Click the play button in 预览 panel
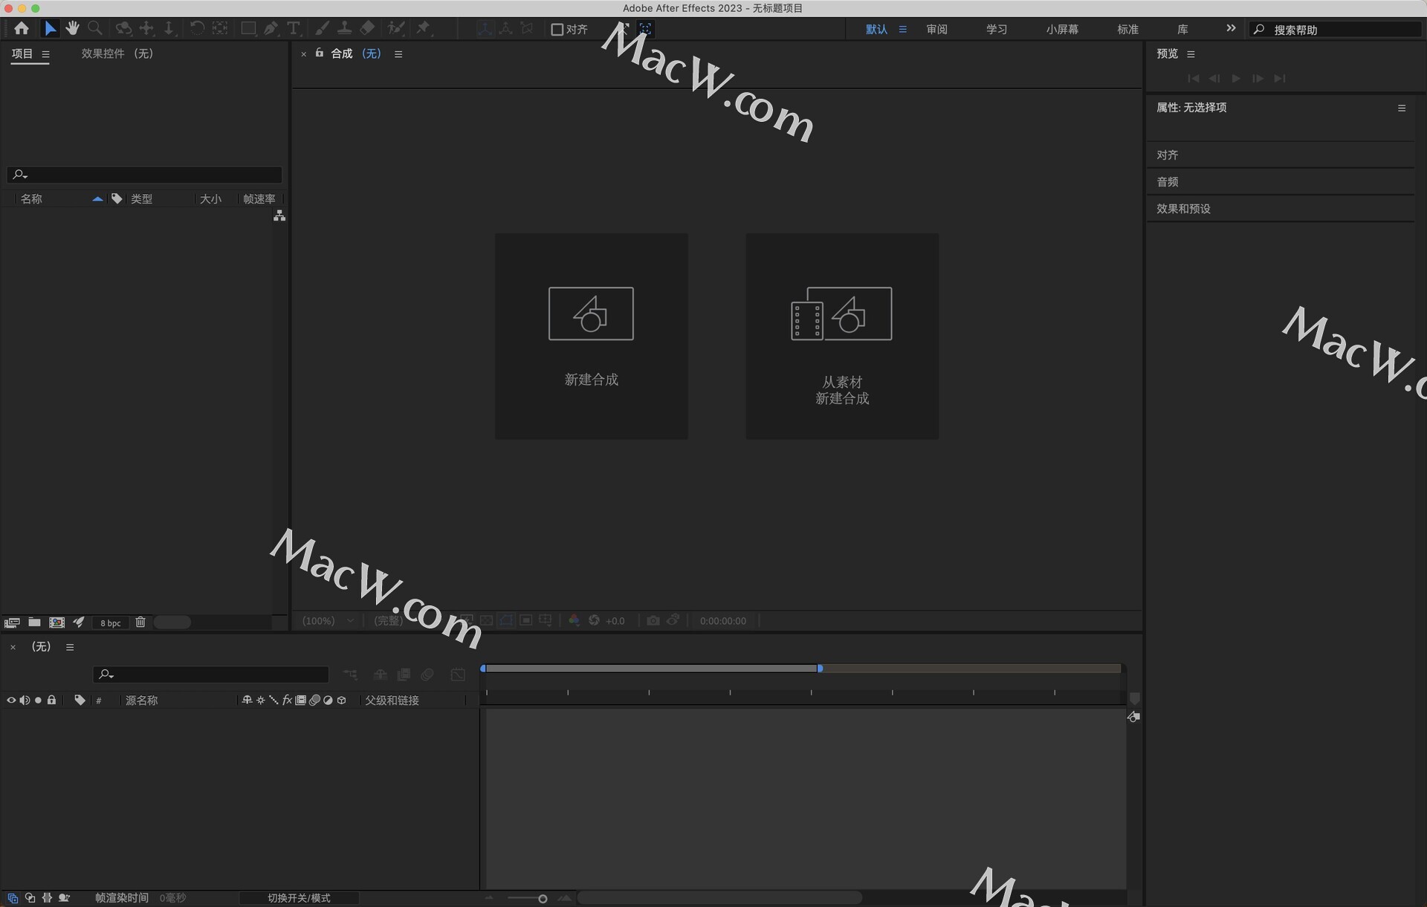The height and width of the screenshot is (907, 1427). [x=1236, y=78]
